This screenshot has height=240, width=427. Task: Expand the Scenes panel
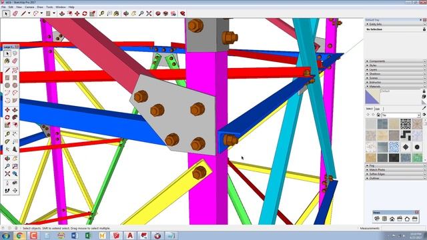tap(395, 78)
